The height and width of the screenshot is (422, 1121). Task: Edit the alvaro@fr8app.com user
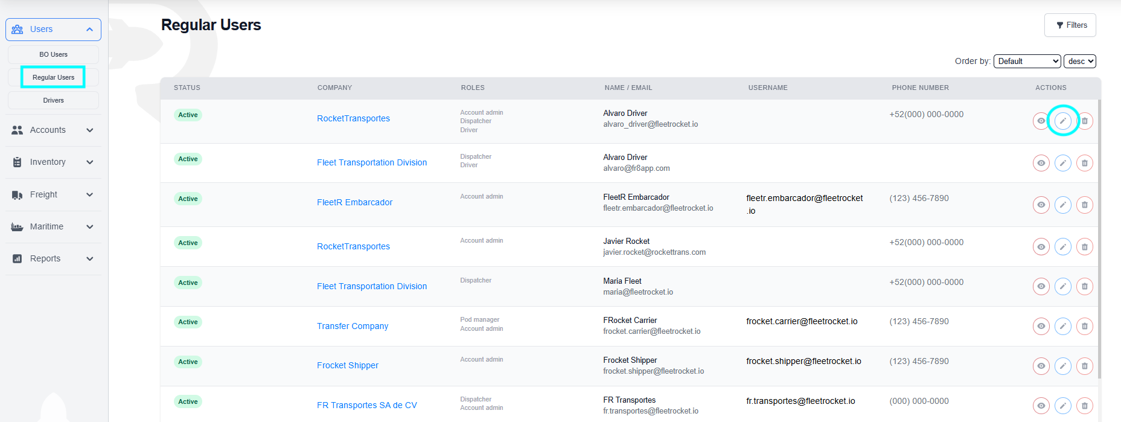(1062, 163)
